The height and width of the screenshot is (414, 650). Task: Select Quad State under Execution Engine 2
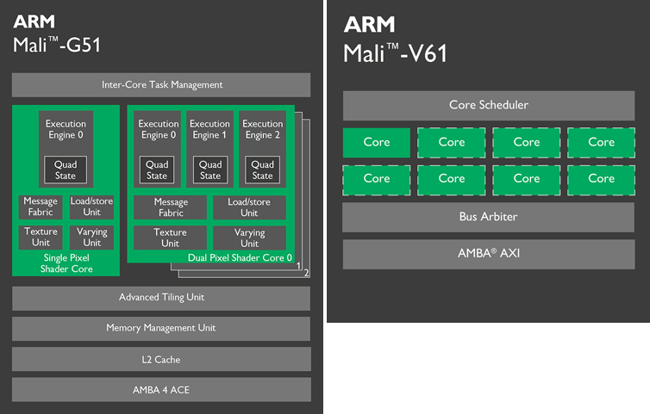262,170
